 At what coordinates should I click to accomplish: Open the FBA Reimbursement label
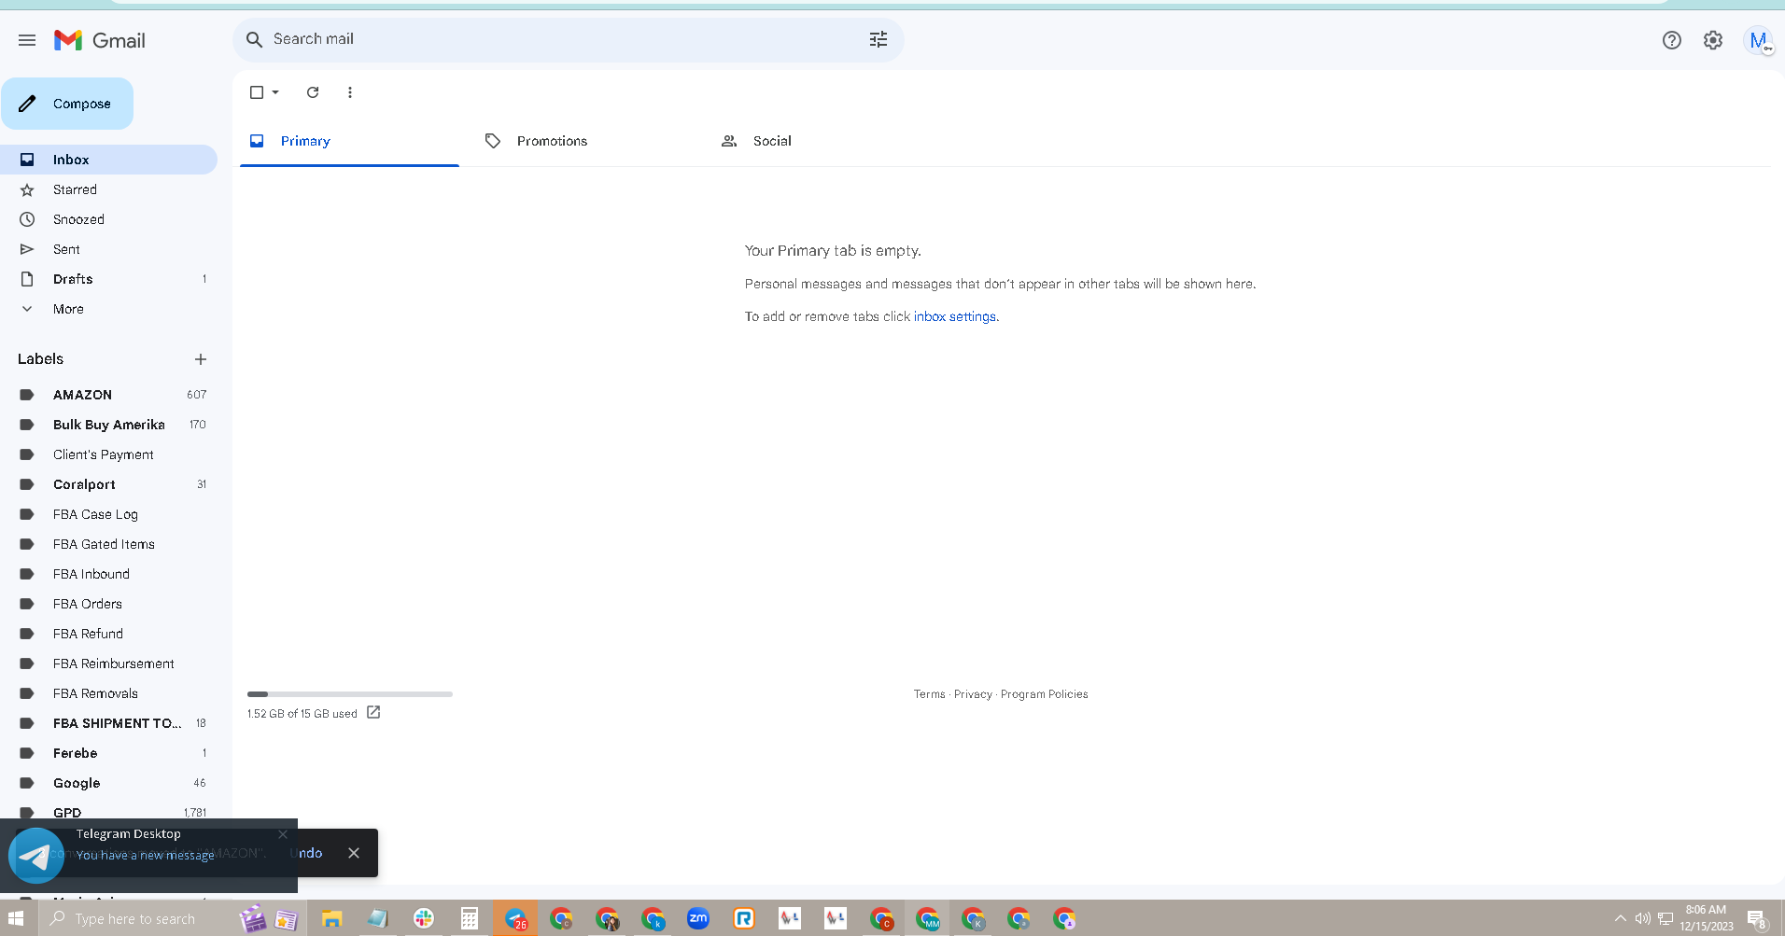pyautogui.click(x=108, y=664)
